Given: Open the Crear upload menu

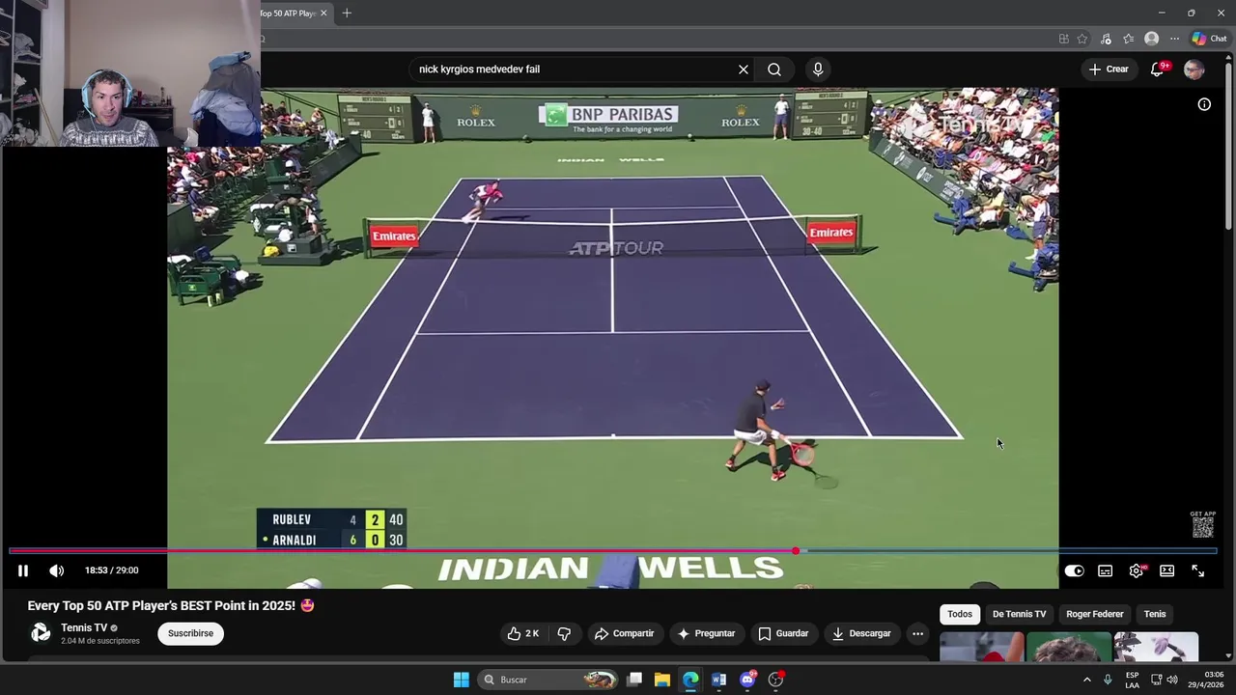Looking at the screenshot, I should pos(1109,69).
